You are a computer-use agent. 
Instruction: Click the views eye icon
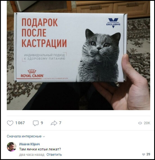click(140, 123)
